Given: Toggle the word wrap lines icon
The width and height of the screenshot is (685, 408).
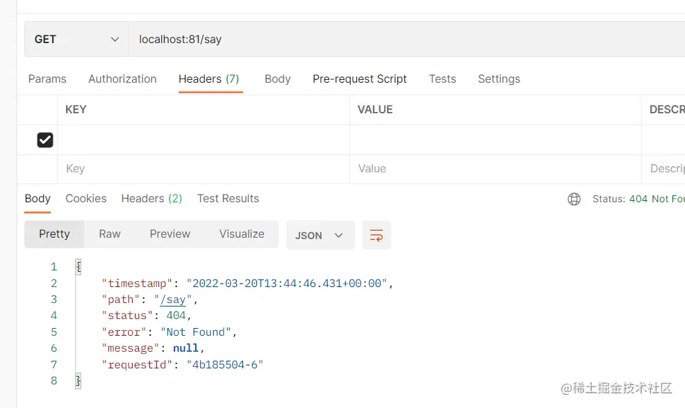Looking at the screenshot, I should [x=376, y=235].
